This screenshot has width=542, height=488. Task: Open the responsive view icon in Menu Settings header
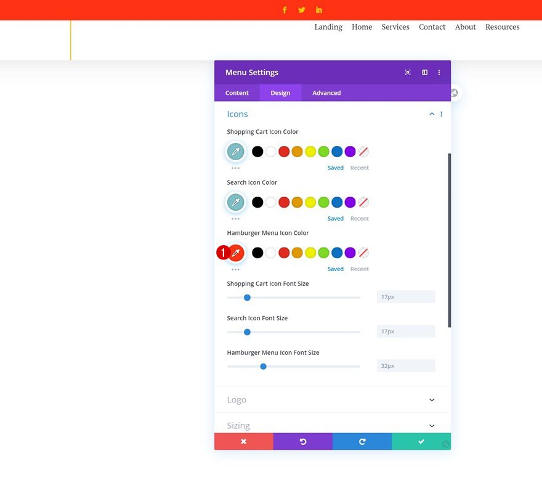[424, 72]
